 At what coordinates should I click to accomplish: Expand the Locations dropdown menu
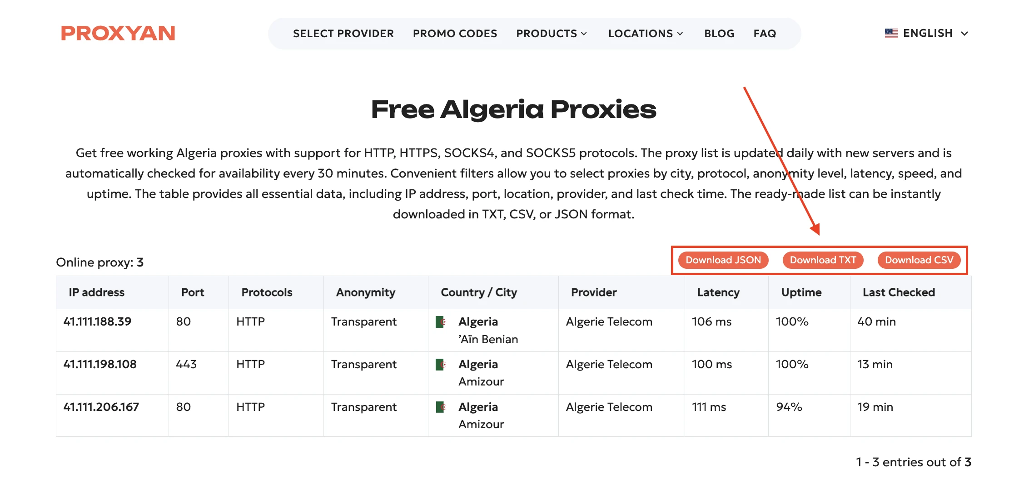[x=646, y=34]
